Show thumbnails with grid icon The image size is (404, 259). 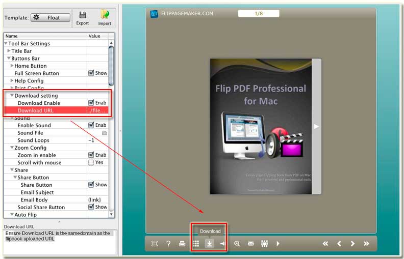point(196,244)
